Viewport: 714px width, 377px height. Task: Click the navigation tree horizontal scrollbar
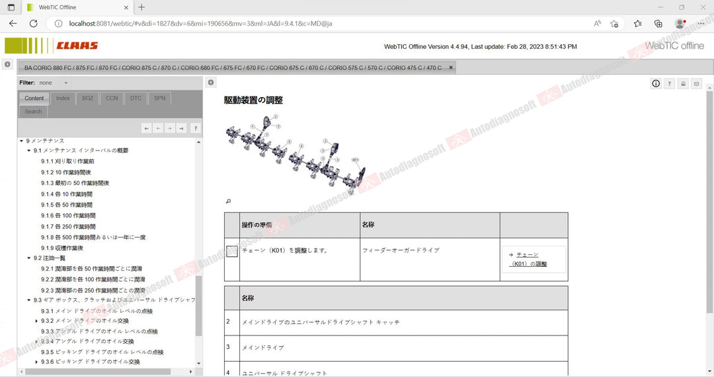(x=98, y=372)
